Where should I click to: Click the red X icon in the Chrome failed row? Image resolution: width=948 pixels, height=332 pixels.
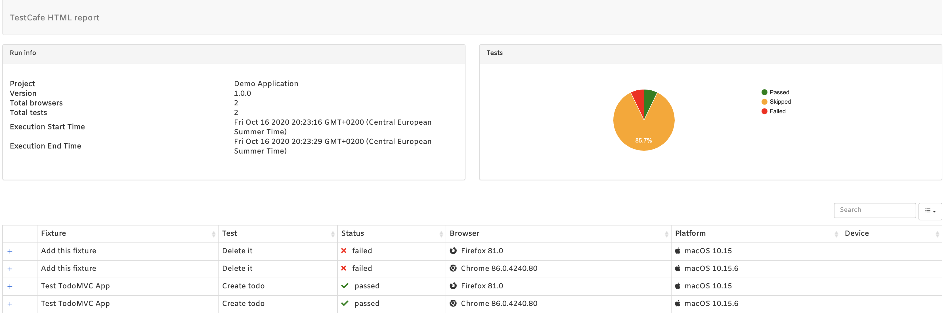click(x=344, y=269)
